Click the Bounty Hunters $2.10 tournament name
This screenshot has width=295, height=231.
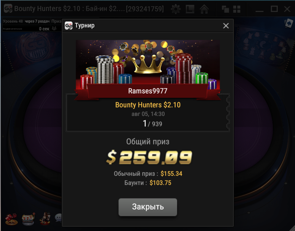pyautogui.click(x=148, y=105)
